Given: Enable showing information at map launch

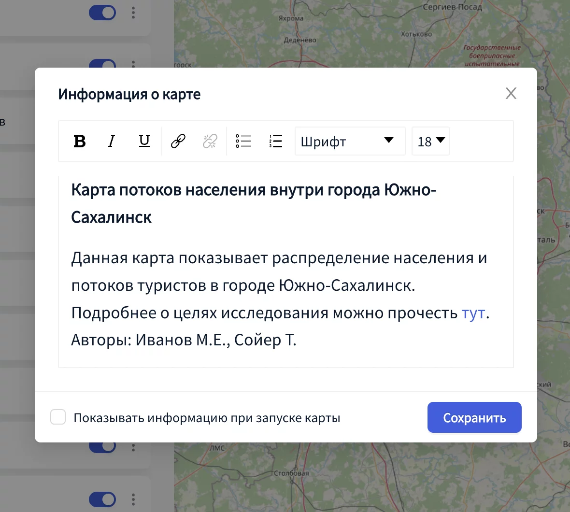Looking at the screenshot, I should (58, 417).
